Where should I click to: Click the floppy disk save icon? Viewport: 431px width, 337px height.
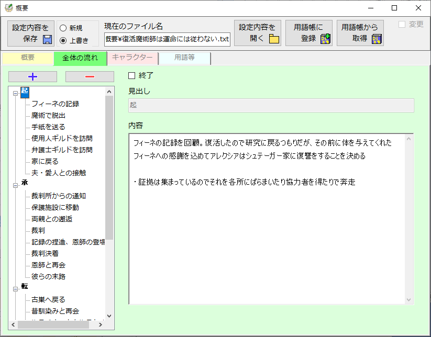(x=47, y=39)
